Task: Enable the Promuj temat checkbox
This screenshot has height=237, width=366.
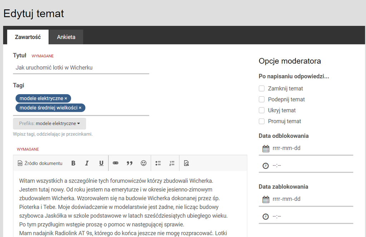Action: pyautogui.click(x=262, y=121)
